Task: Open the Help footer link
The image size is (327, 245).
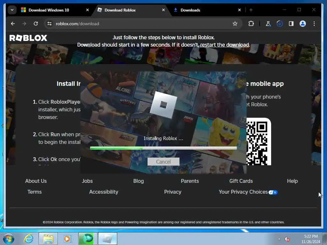Action: [x=293, y=181]
